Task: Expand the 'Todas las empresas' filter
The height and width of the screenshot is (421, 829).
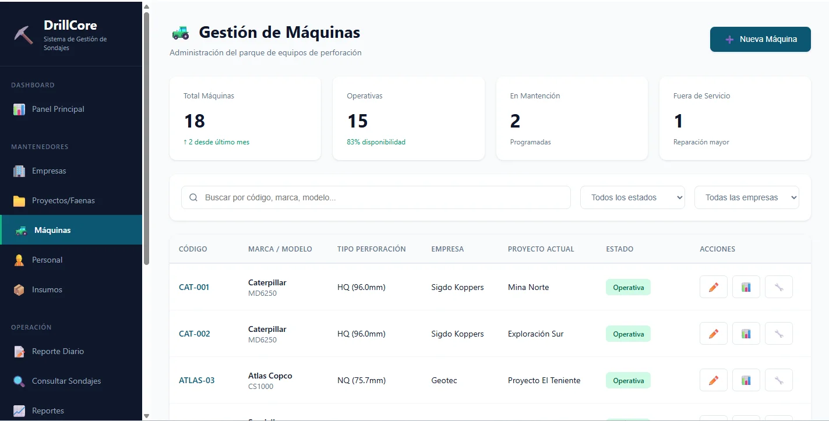Action: [746, 197]
